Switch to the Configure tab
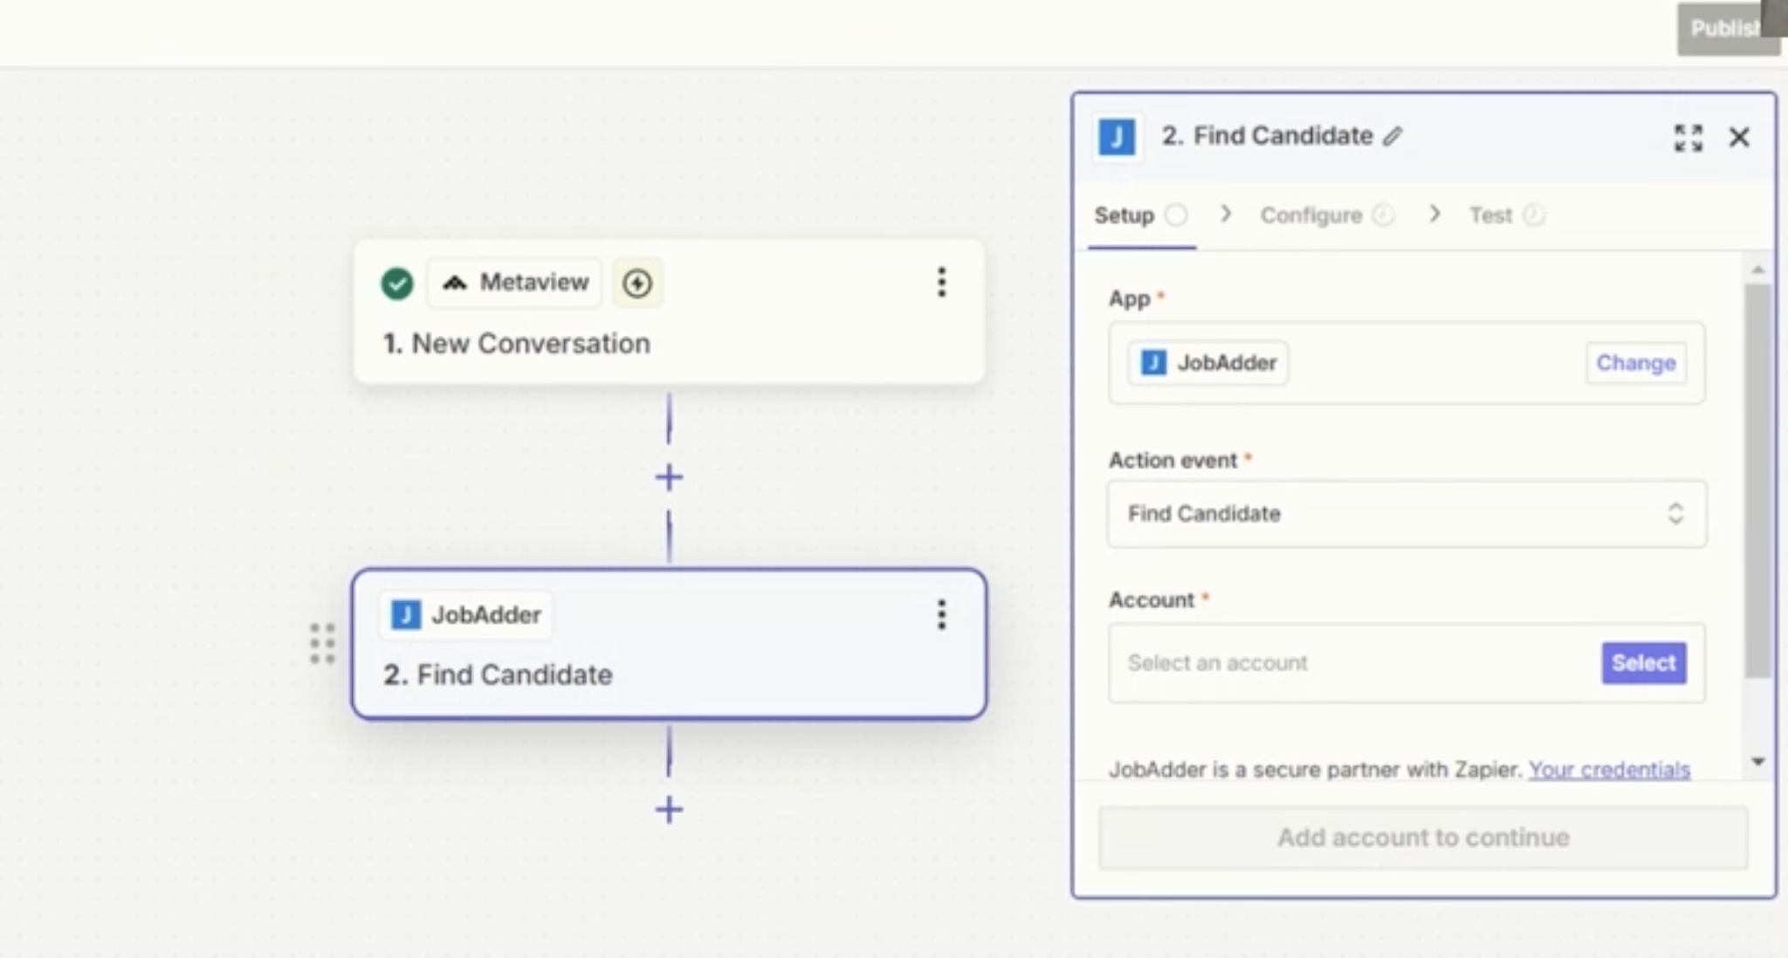Viewport: 1788px width, 958px height. tap(1310, 216)
